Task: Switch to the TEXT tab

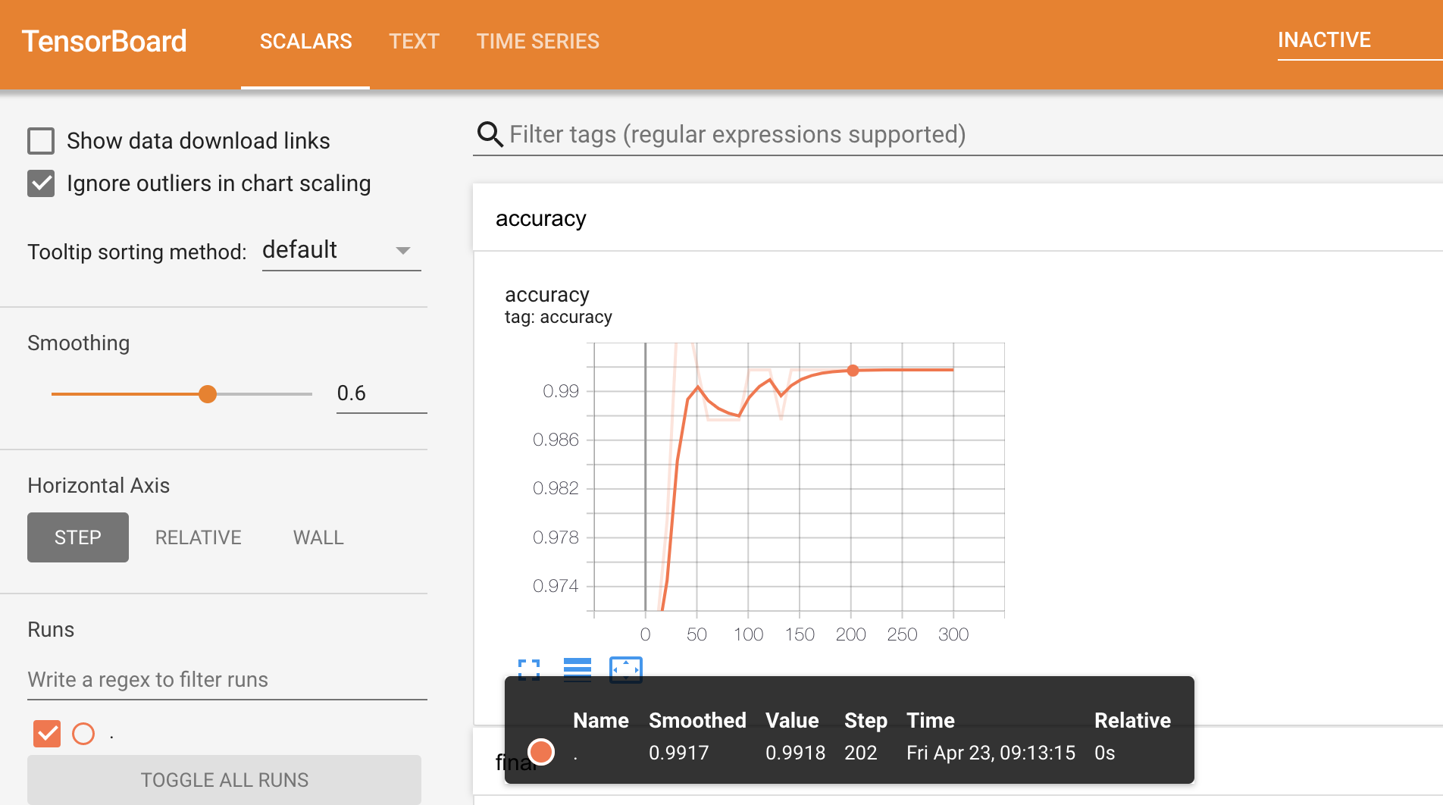Action: (414, 42)
